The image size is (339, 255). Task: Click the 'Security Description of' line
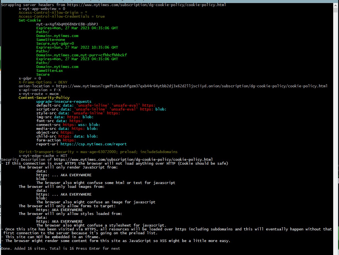(107, 159)
